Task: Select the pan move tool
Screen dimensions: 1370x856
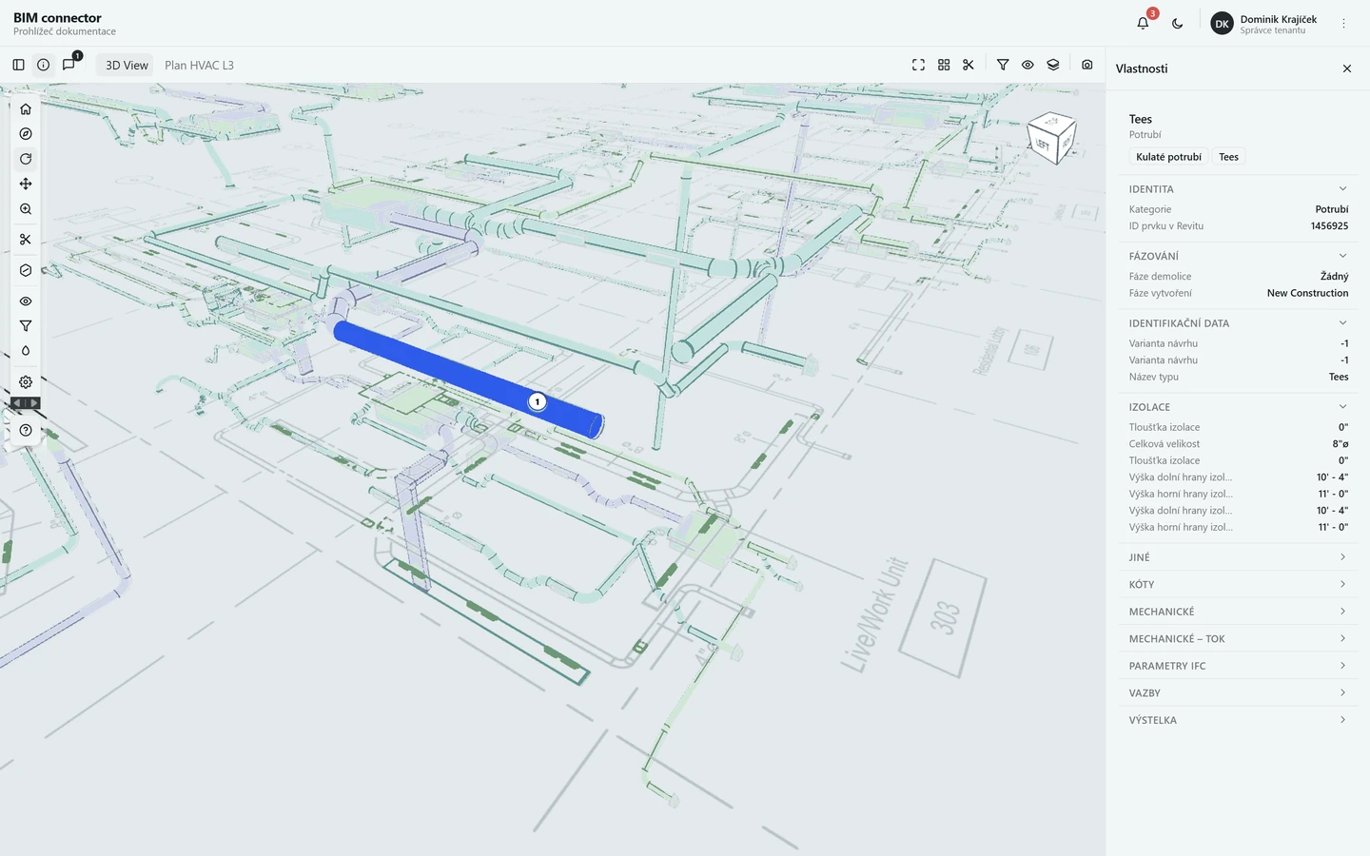Action: (x=26, y=184)
